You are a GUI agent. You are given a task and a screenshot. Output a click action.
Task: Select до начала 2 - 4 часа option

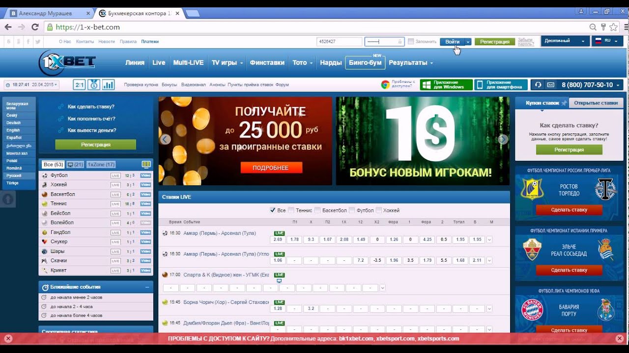(71, 306)
